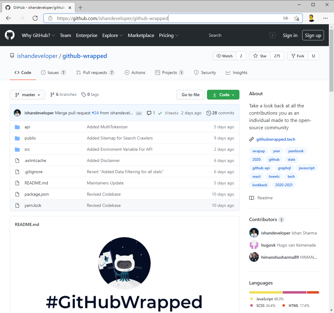334x313 pixels.
Task: Click the GitHub search input field
Action: point(236,35)
